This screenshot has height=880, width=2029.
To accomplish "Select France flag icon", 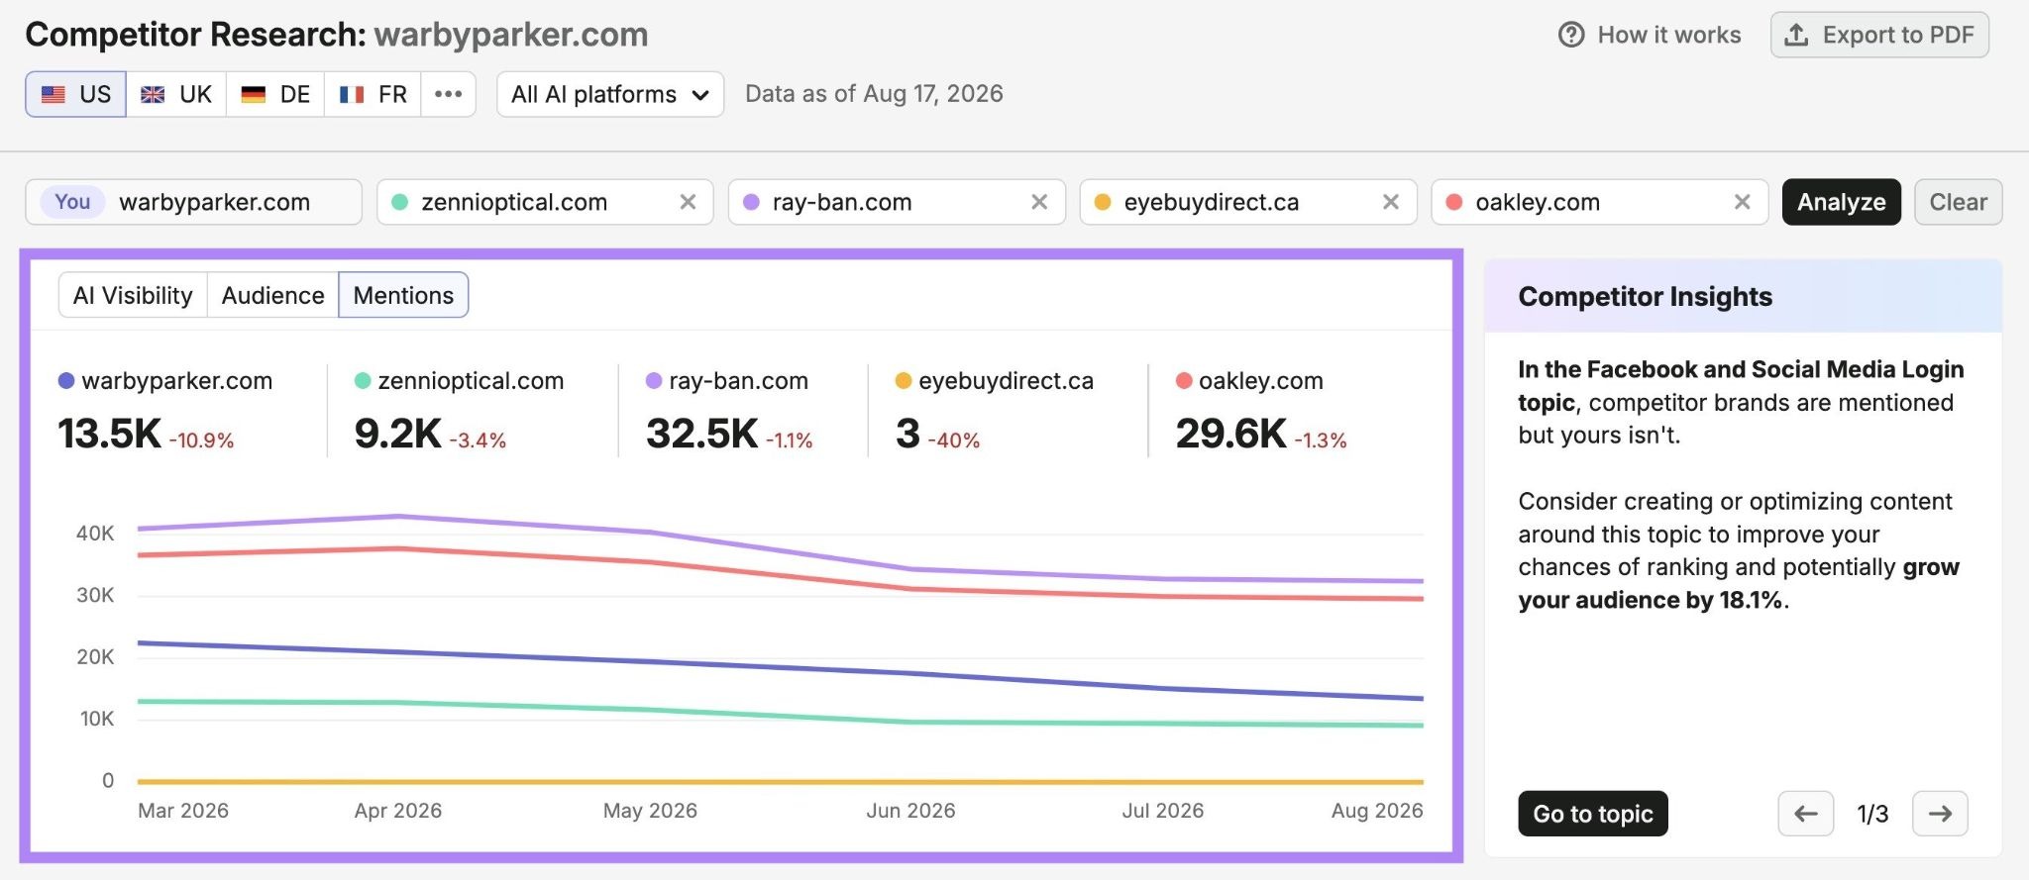I will [x=352, y=95].
